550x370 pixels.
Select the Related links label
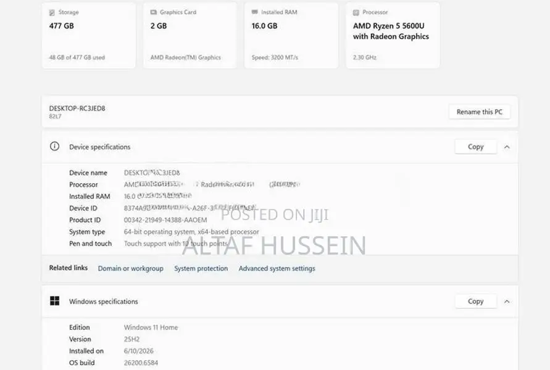69,268
